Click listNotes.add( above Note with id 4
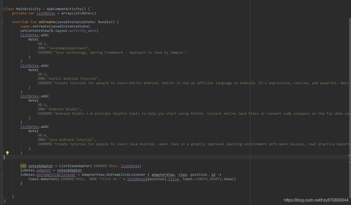Screen dimensions: 351x205 pyautogui.click(x=35, y=127)
